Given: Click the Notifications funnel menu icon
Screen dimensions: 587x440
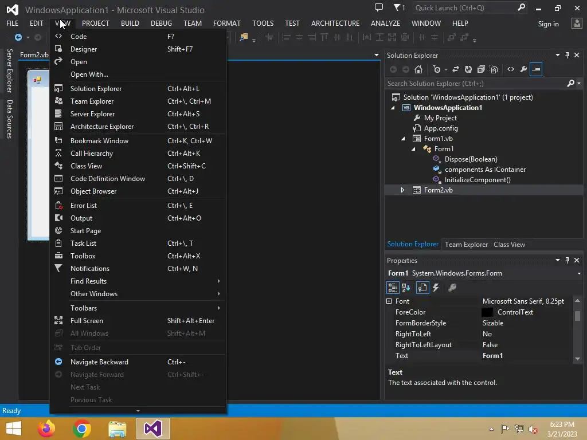Looking at the screenshot, I should pos(58,268).
